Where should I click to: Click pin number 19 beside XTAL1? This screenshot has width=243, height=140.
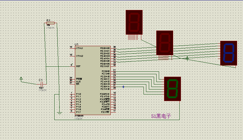(x=71, y=47)
